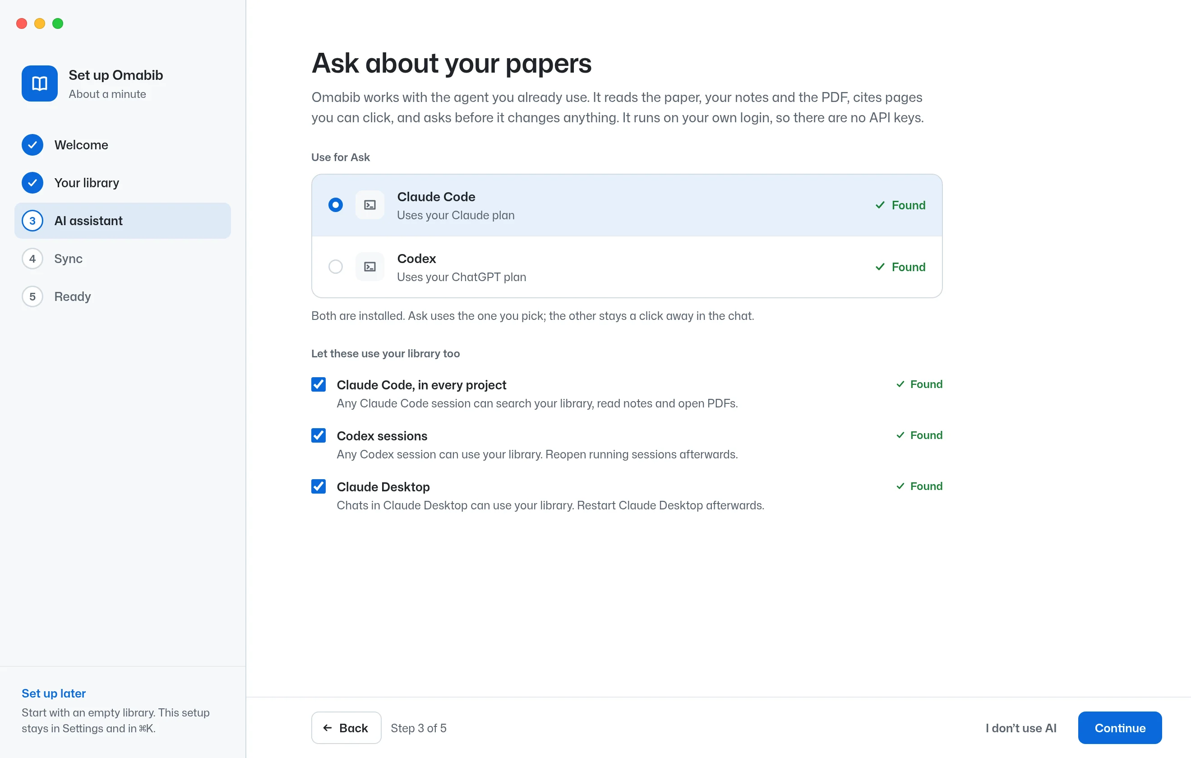Click the Omabib book logo icon

[40, 83]
